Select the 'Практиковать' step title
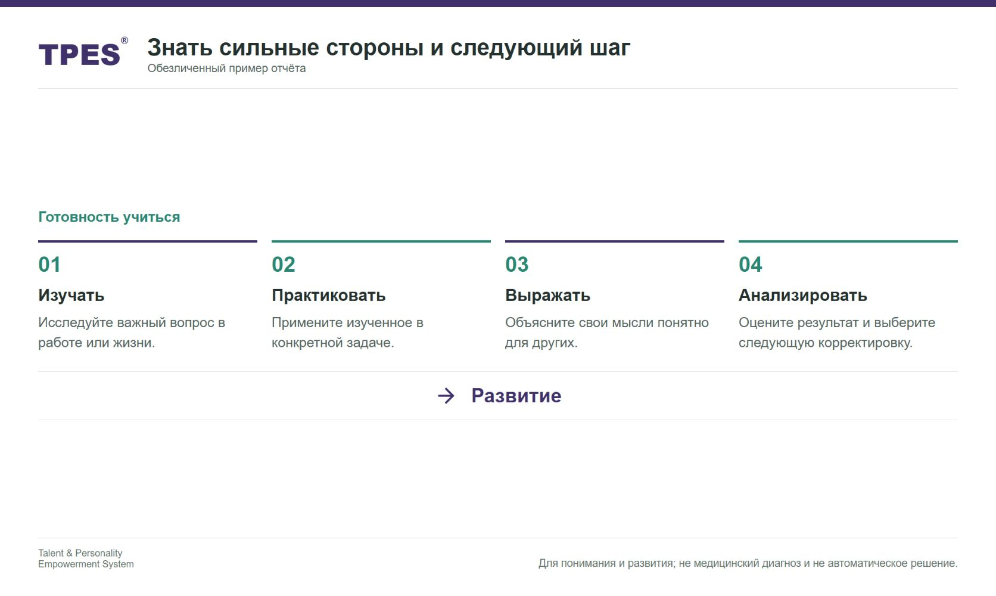Screen dimensions: 996x596 [329, 296]
